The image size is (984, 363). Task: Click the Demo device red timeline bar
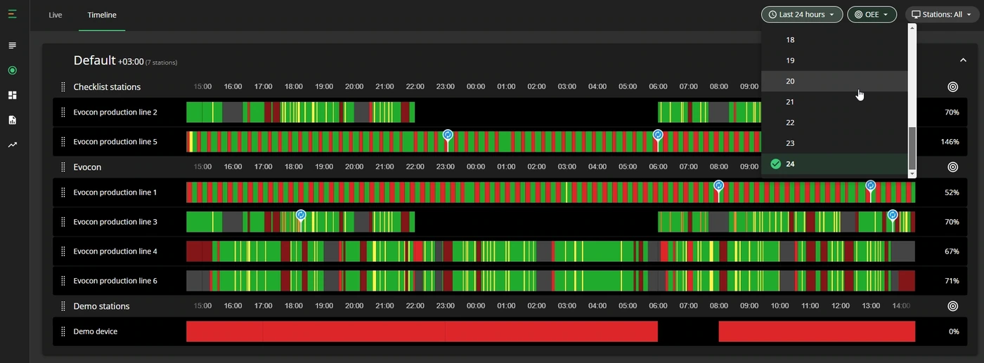click(422, 331)
